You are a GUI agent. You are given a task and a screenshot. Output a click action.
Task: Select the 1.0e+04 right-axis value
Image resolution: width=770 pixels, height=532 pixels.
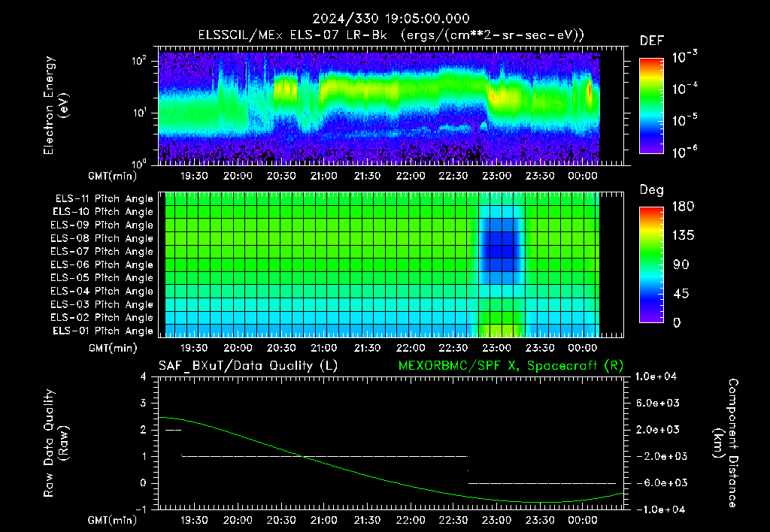pyautogui.click(x=656, y=376)
